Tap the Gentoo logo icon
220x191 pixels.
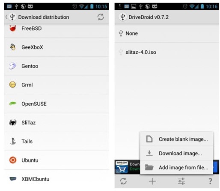13,66
